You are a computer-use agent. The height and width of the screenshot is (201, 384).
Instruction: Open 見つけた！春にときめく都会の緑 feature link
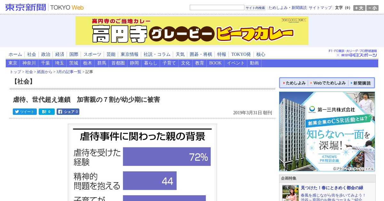coord(332,188)
